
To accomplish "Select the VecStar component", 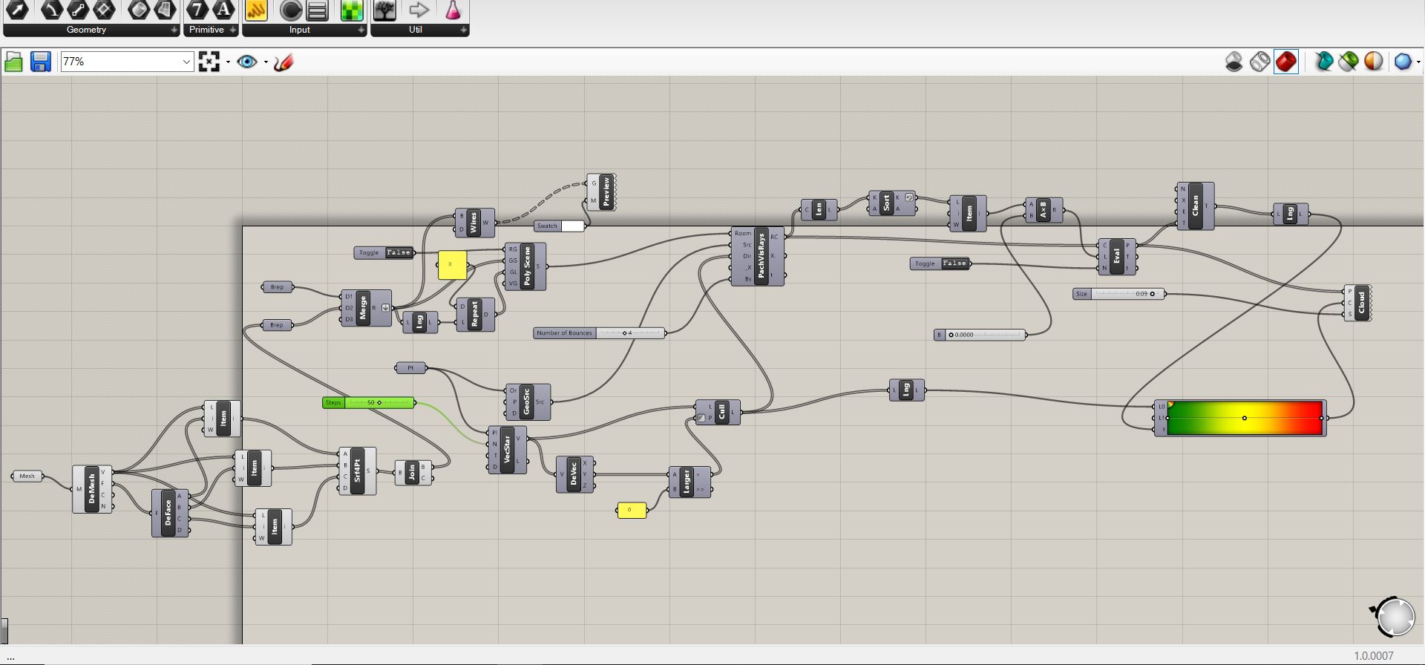I will [508, 450].
